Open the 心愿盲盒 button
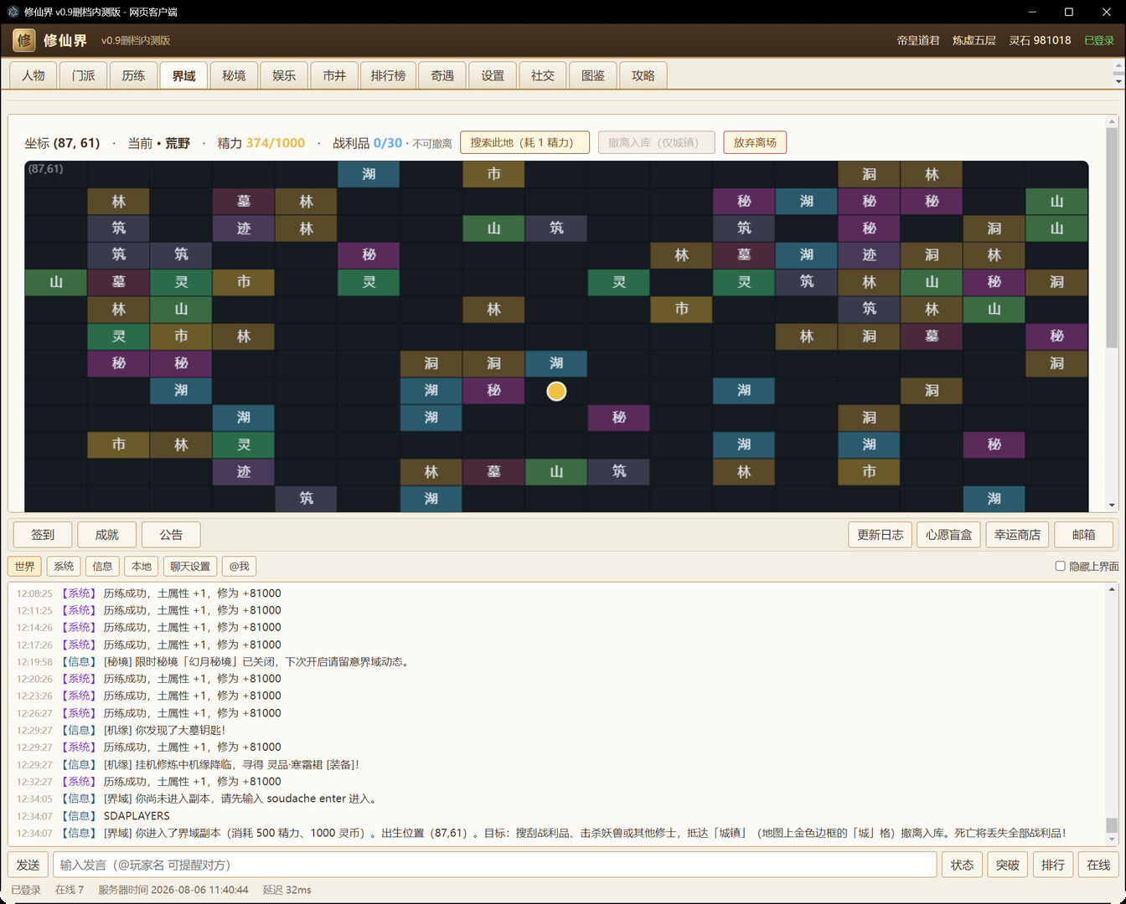 coord(949,535)
